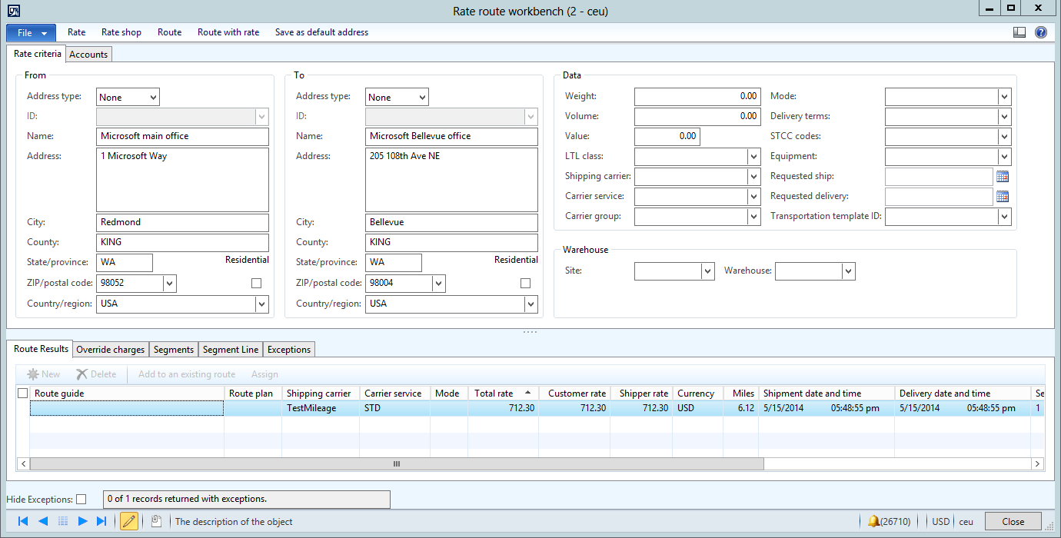This screenshot has width=1061, height=538.
Task: Click the Close button
Action: click(1013, 521)
